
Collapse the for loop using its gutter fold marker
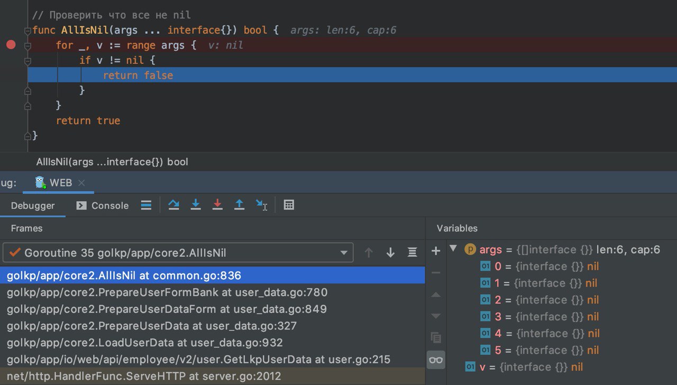pos(28,45)
